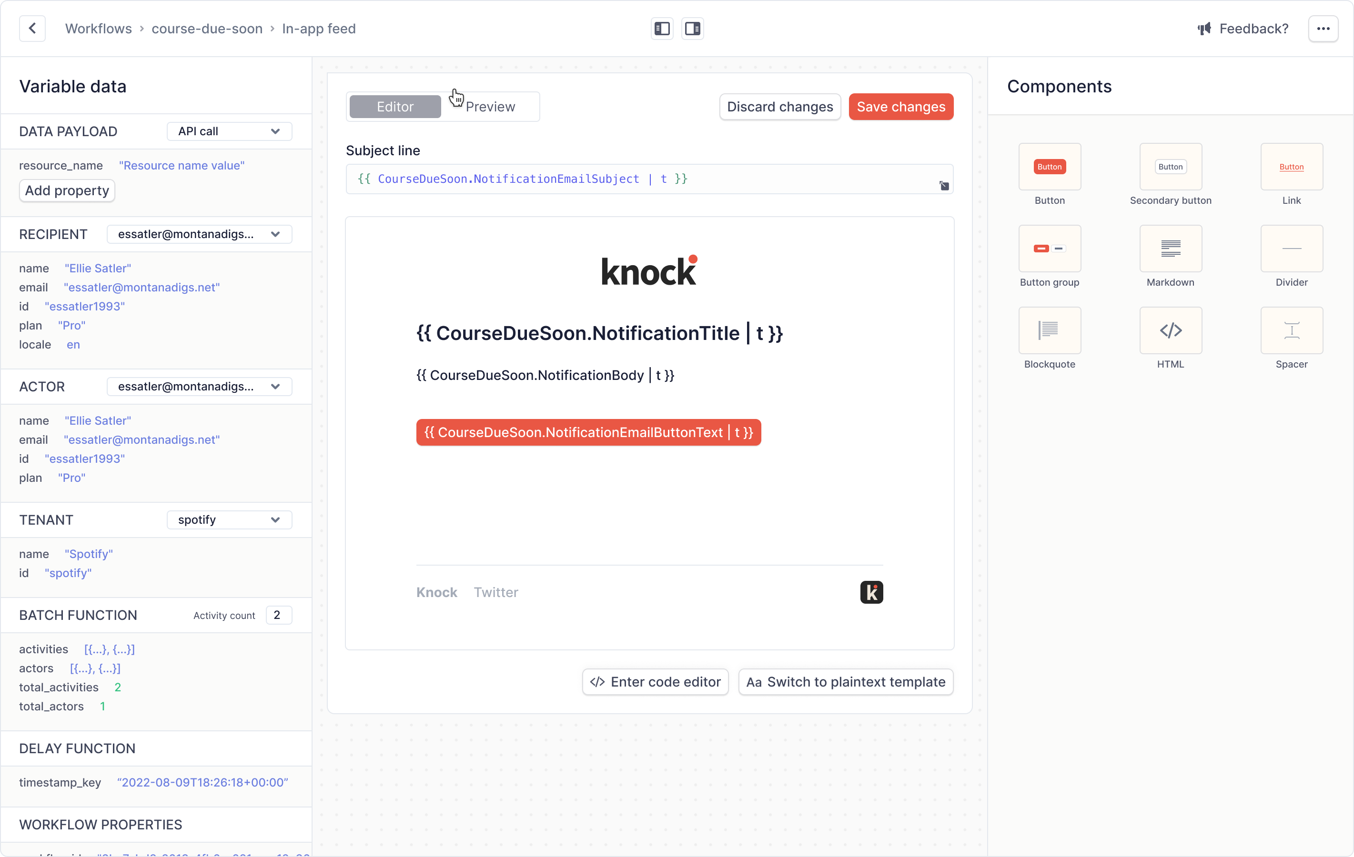Screen dimensions: 1354x857
Task: Add a Markdown component
Action: tap(1170, 249)
